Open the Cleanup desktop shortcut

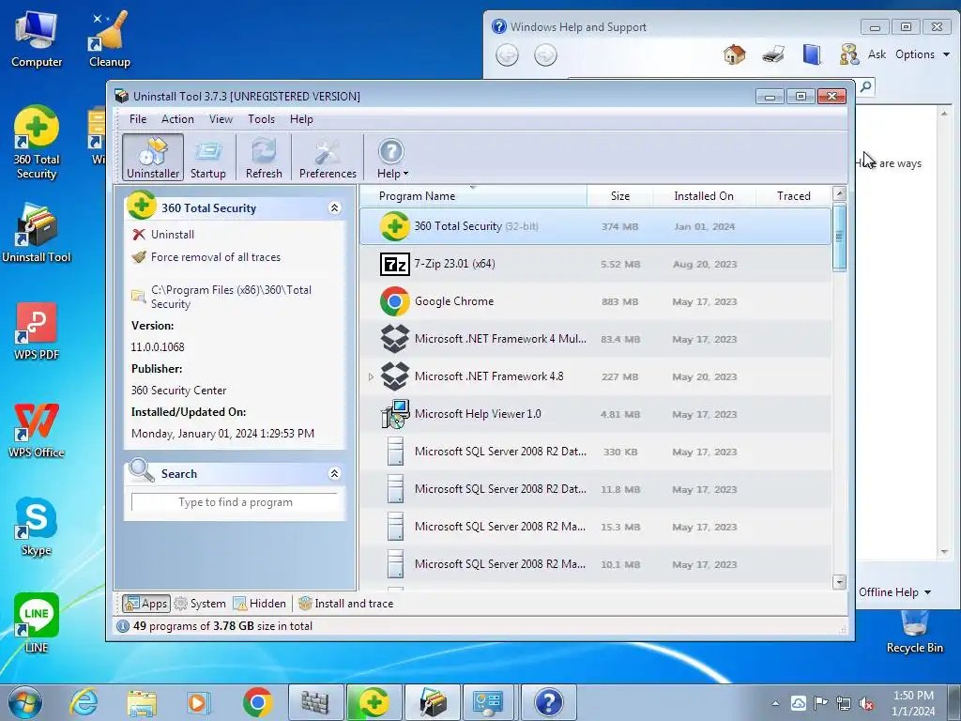tap(110, 39)
